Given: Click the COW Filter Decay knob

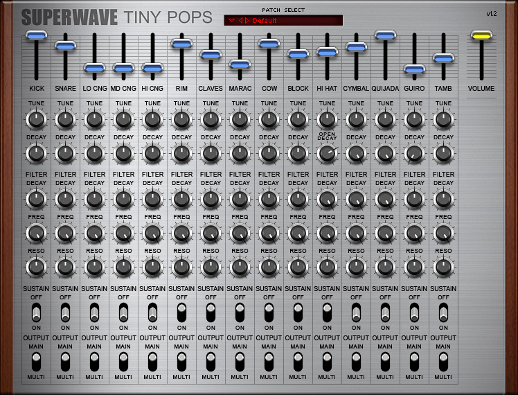Looking at the screenshot, I should [x=269, y=199].
